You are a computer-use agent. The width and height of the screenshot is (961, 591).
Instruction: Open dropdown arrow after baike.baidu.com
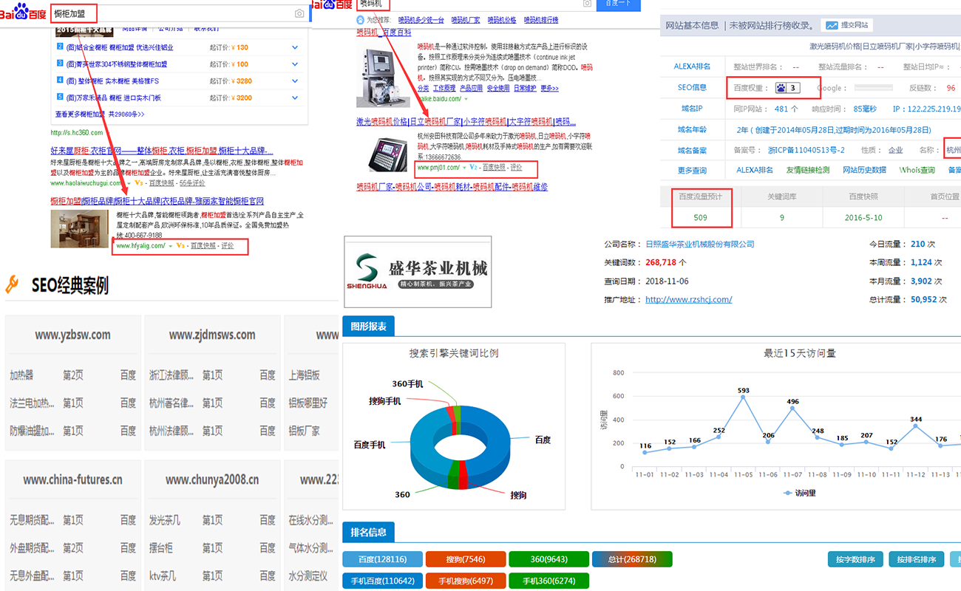[x=466, y=98]
